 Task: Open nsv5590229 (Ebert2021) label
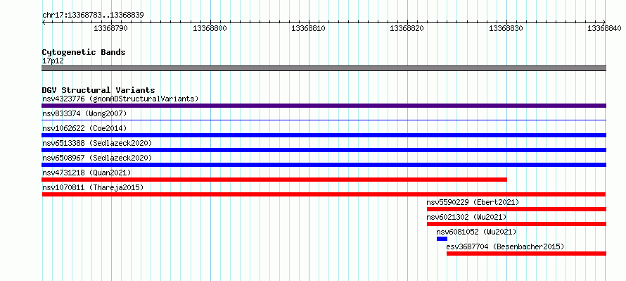pyautogui.click(x=473, y=202)
